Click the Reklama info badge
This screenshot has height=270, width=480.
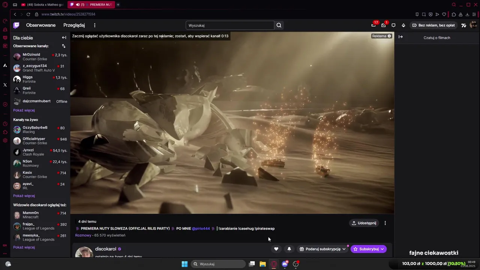click(x=381, y=36)
